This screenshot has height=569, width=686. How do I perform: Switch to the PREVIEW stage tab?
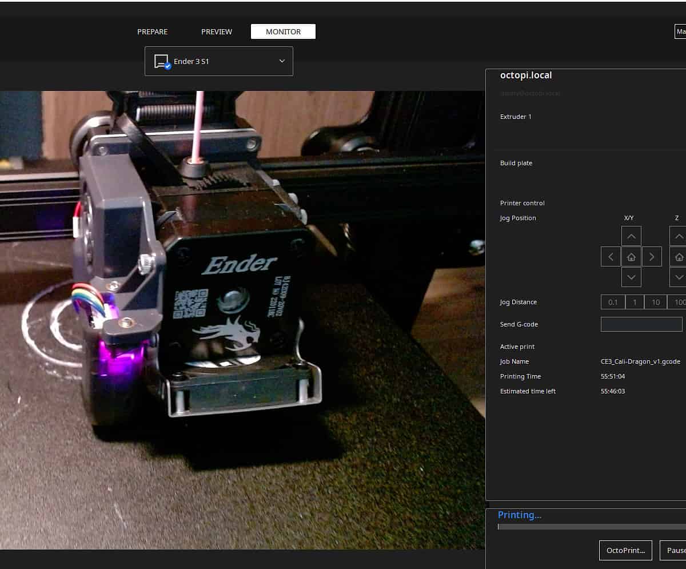[217, 31]
